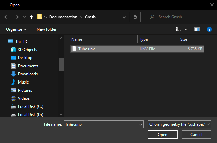Image resolution: width=217 pixels, height=143 pixels.
Task: Click the change view layout icon
Action: (179, 29)
